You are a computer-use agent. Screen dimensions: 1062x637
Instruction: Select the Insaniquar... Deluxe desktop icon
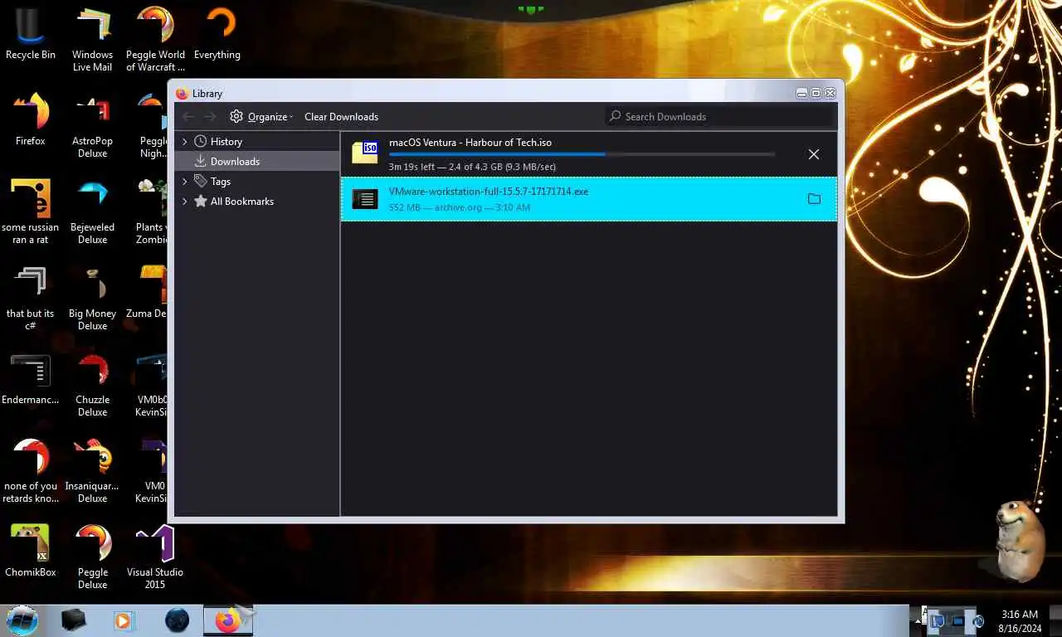pos(92,472)
